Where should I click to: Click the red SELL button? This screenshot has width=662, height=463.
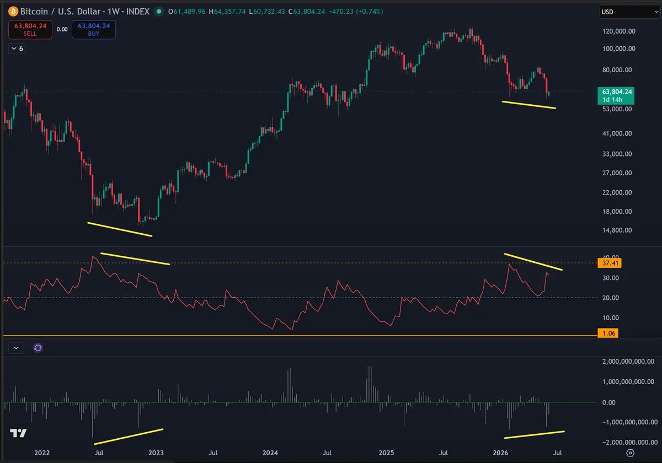tap(30, 29)
